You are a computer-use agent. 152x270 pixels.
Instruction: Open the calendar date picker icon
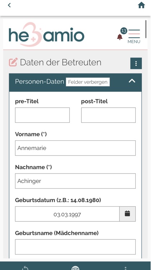click(x=128, y=214)
